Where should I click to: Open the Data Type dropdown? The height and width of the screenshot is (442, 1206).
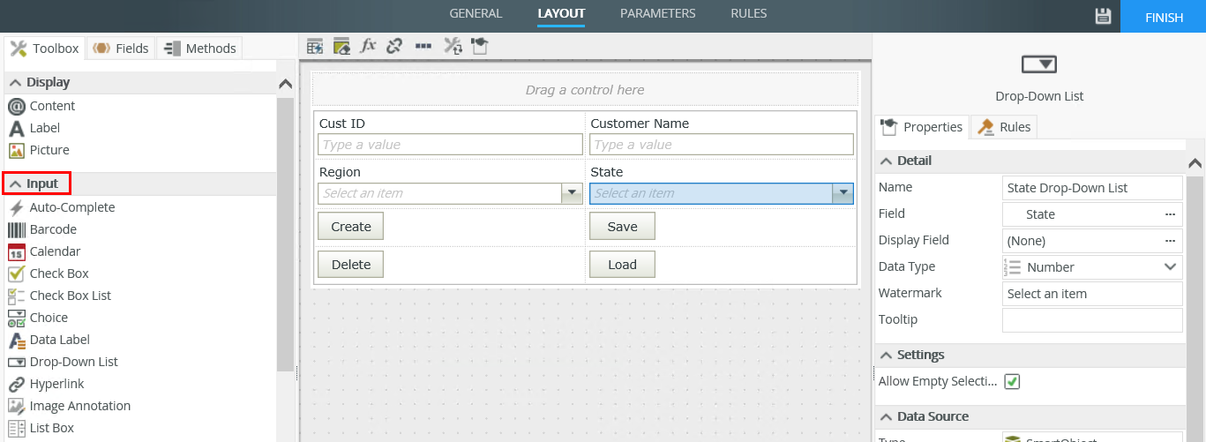coord(1170,267)
